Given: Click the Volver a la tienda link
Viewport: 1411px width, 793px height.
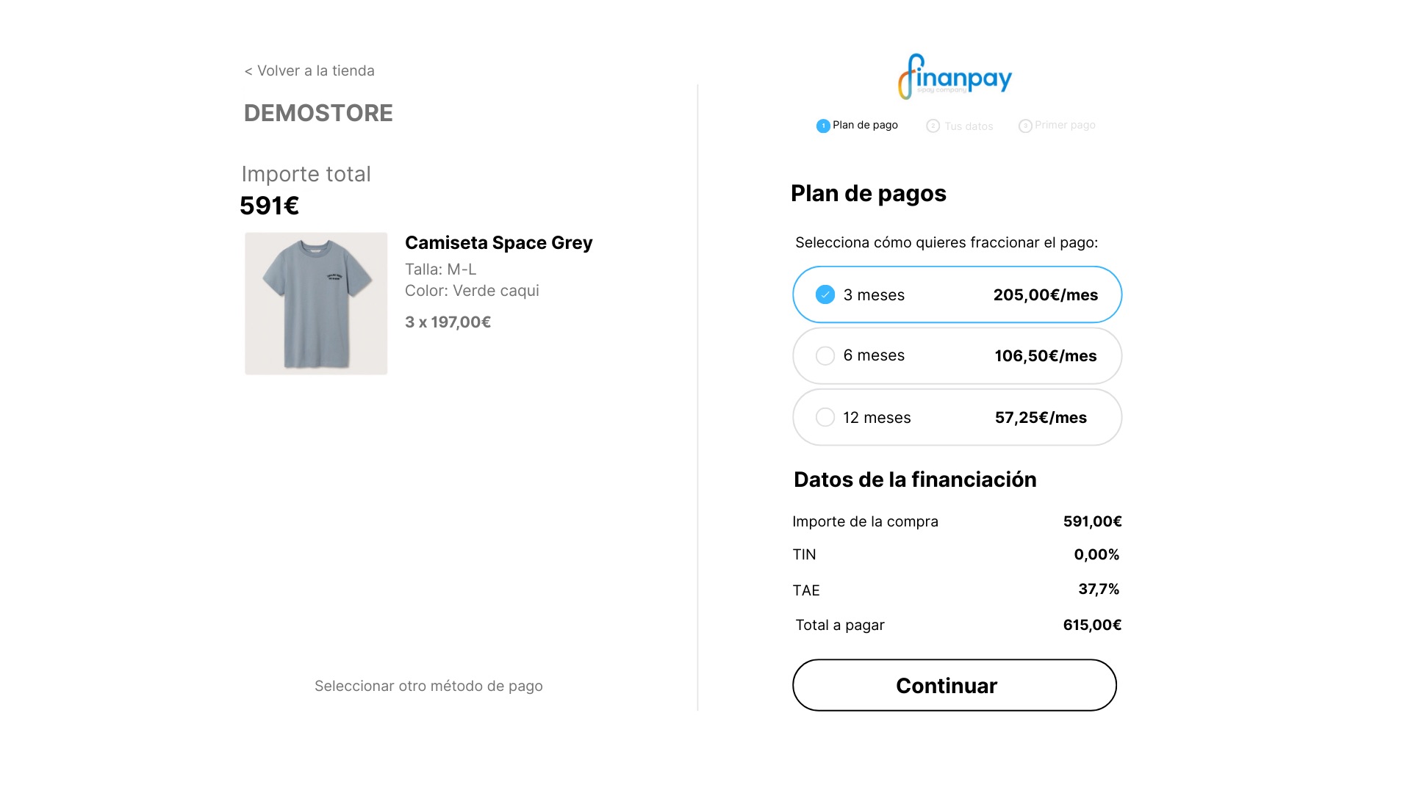Looking at the screenshot, I should [x=315, y=70].
